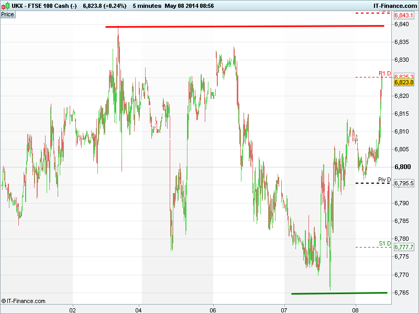Viewport: 419px width, 314px height.
Task: Select the thick red resistance trendline
Action: (x=245, y=27)
